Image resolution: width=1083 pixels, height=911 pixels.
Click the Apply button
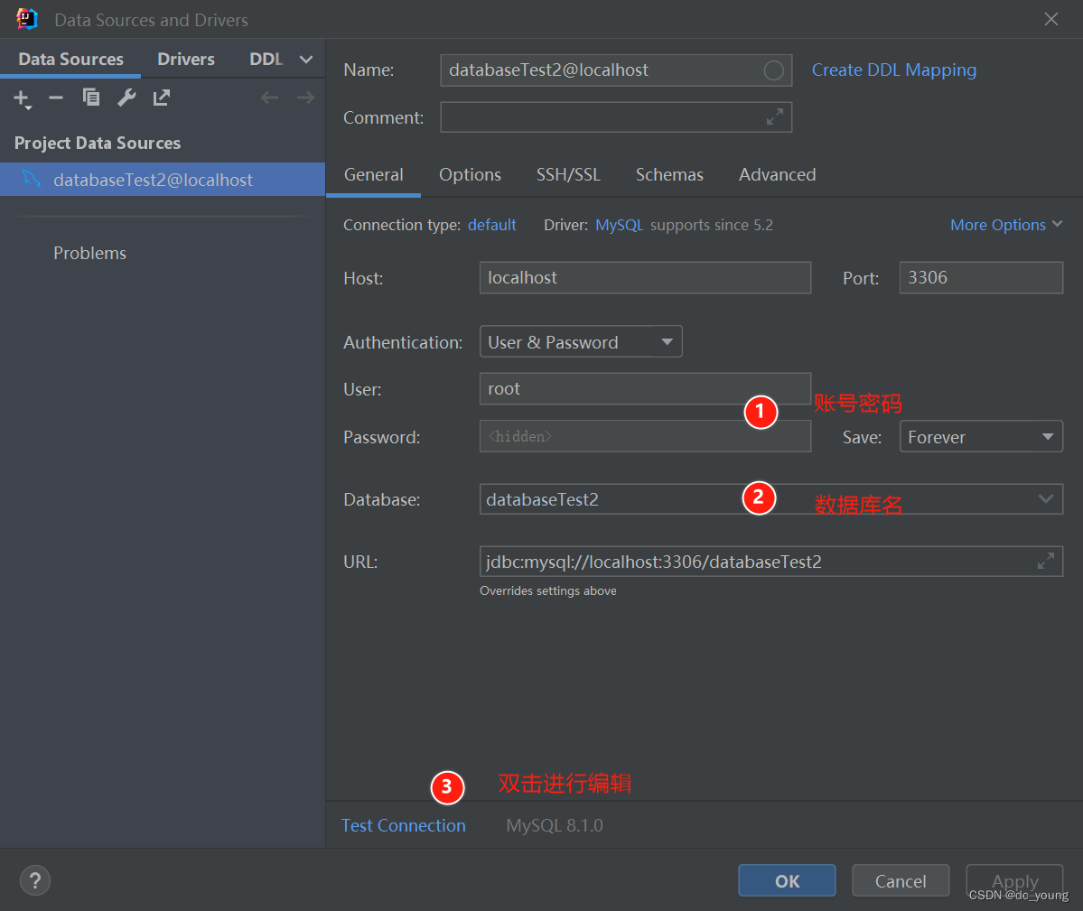point(1014,880)
